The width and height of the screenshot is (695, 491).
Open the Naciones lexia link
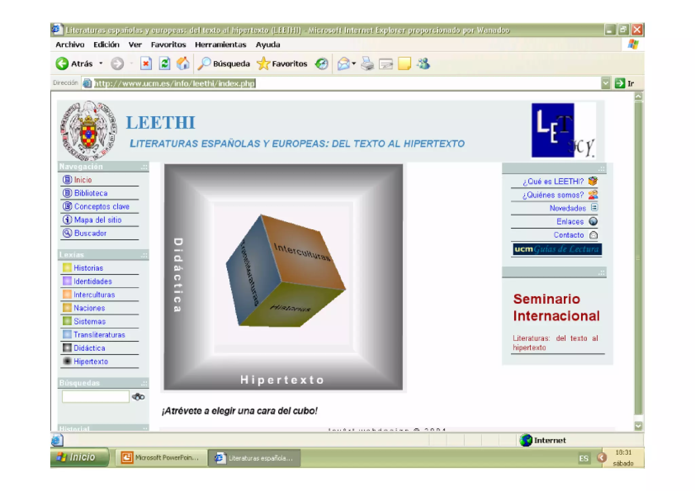click(x=89, y=308)
